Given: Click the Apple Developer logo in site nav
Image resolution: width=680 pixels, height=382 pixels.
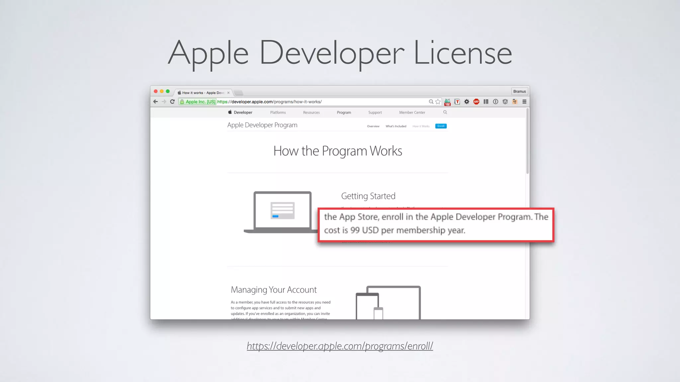Looking at the screenshot, I should pos(240,112).
